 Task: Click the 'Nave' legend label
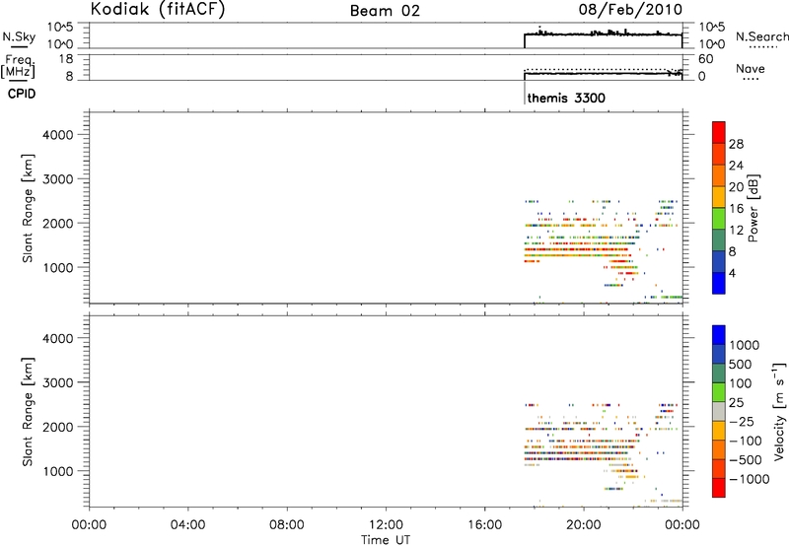click(x=751, y=68)
